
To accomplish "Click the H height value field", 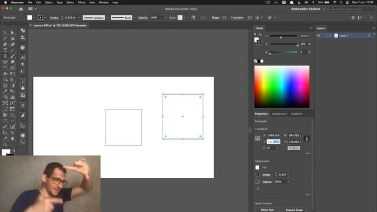I will [x=295, y=142].
